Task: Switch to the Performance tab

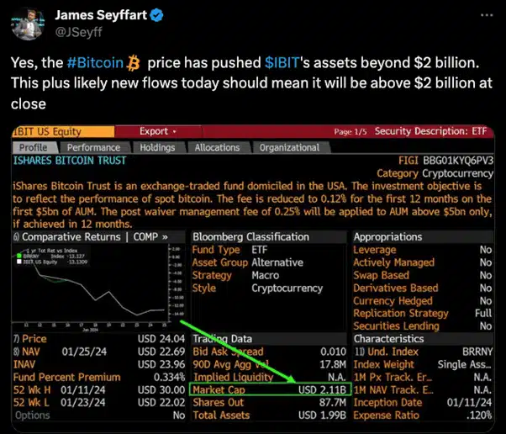Action: (x=93, y=147)
